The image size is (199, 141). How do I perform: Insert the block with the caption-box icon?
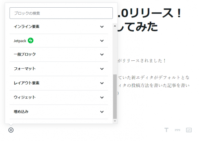pos(189,130)
